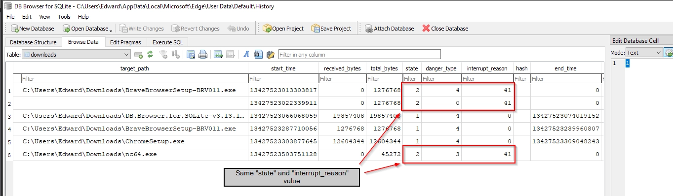Sort by the total_bytes column header
The image size is (673, 196).
pyautogui.click(x=384, y=68)
